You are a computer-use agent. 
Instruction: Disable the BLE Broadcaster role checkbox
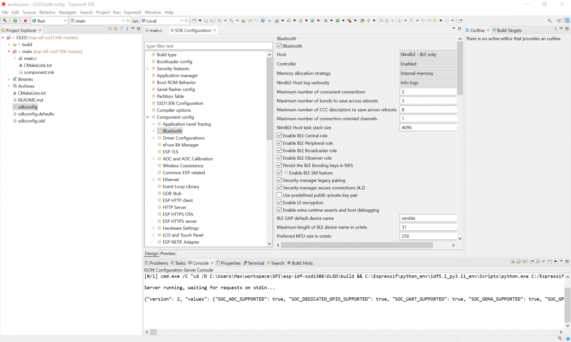tap(279, 150)
